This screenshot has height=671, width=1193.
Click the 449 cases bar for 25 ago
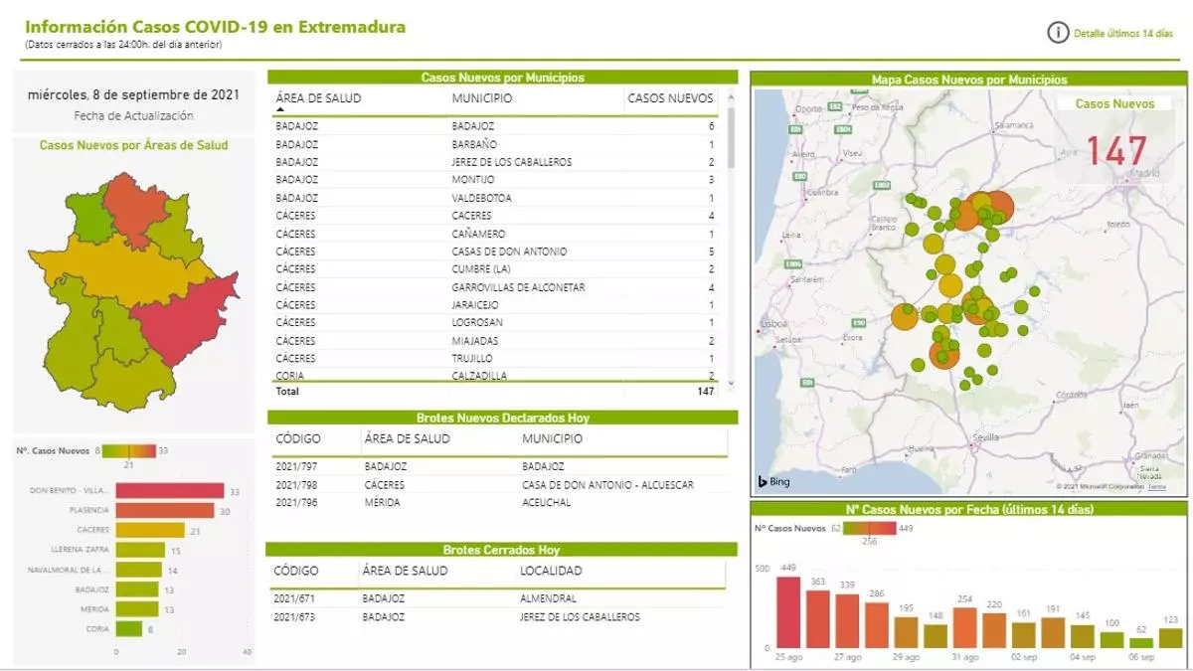coord(788,611)
